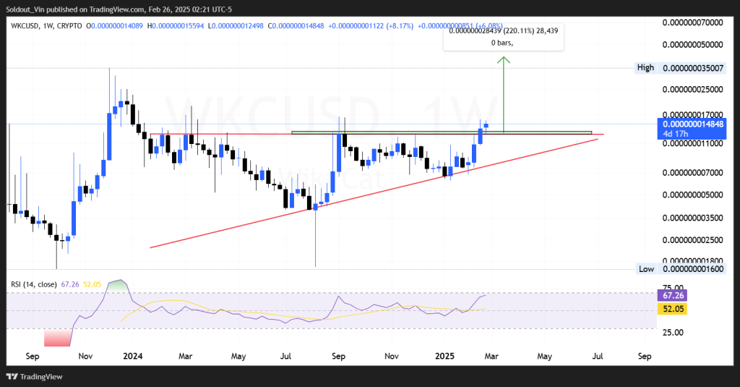
Task: Click the TradingView logo icon
Action: 12,376
